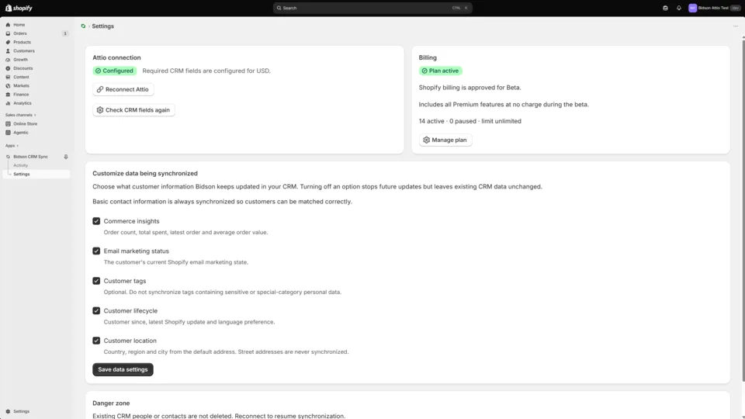Click Check CRM fields again button
This screenshot has width=745, height=419.
coord(133,110)
